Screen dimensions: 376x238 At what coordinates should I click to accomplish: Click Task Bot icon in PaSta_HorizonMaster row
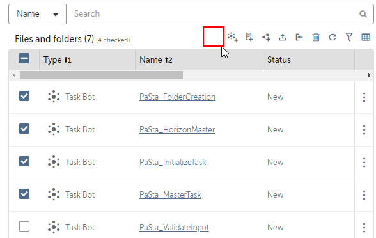coord(54,129)
